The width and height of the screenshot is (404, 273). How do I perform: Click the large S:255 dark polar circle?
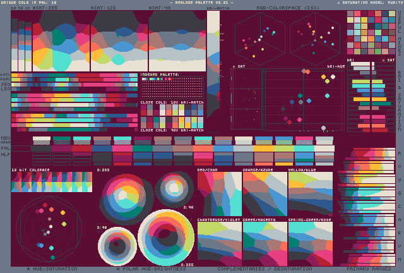tap(126, 199)
